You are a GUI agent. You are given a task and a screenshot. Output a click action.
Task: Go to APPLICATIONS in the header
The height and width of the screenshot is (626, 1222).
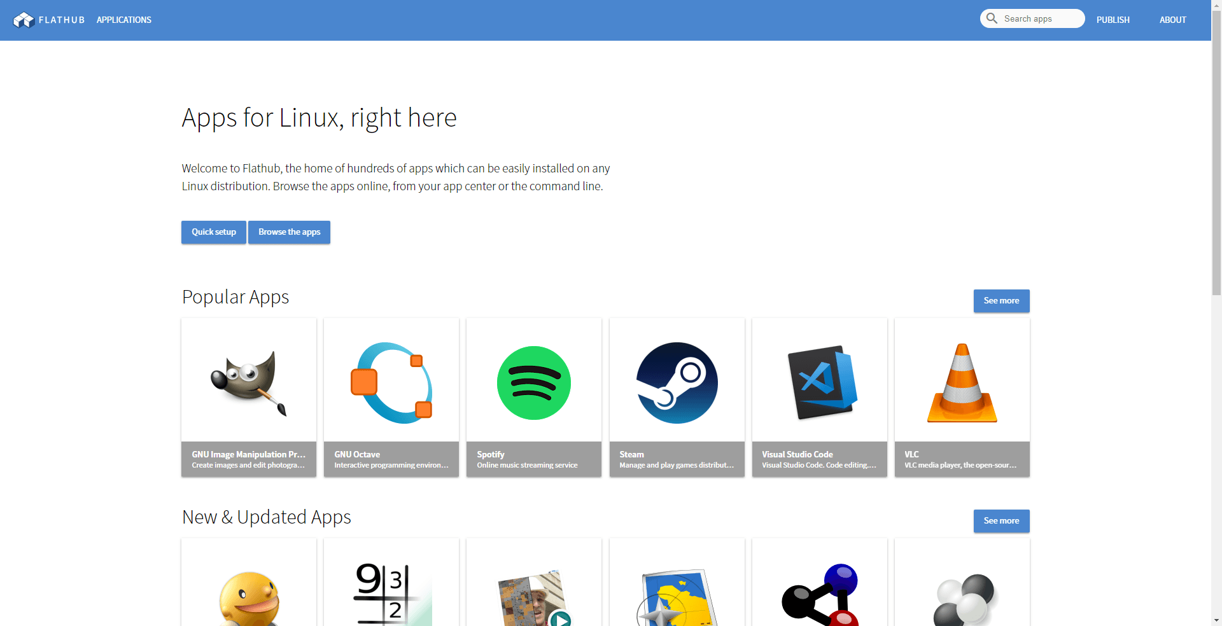(x=124, y=20)
